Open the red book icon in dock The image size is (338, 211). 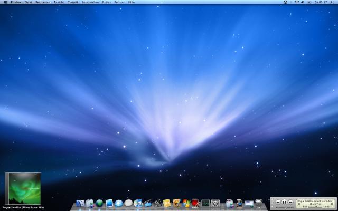195,203
